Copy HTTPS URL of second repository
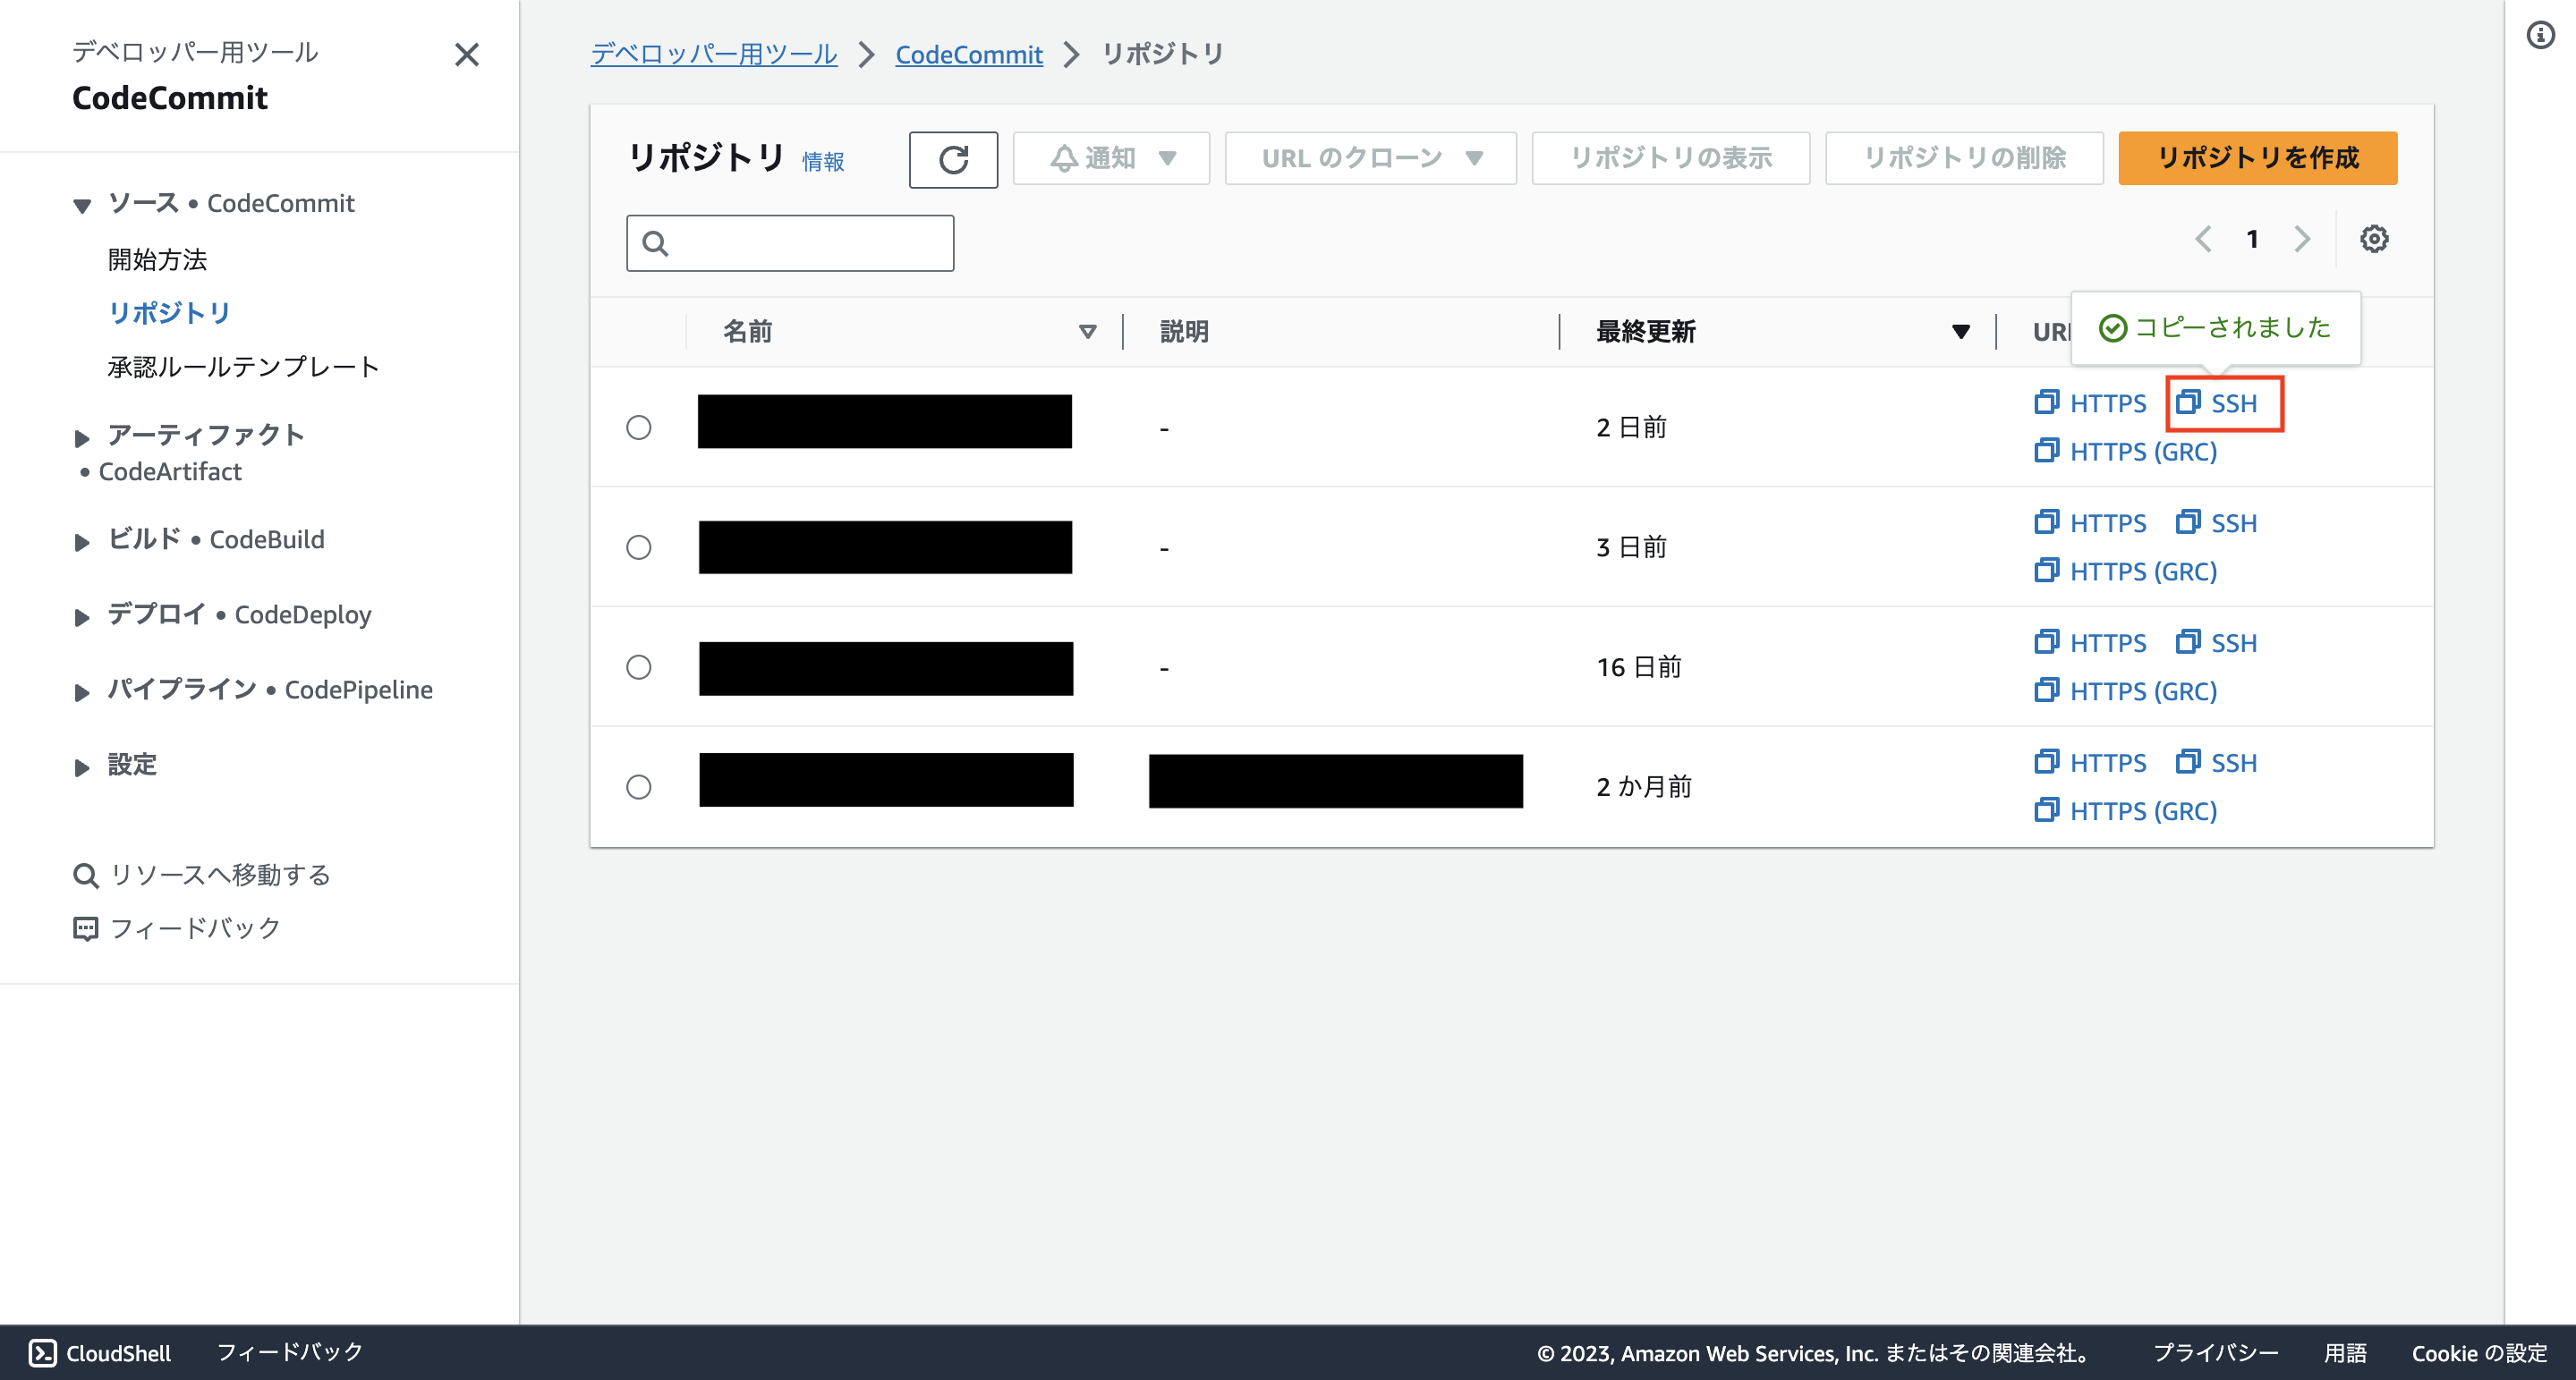 pyautogui.click(x=2091, y=522)
